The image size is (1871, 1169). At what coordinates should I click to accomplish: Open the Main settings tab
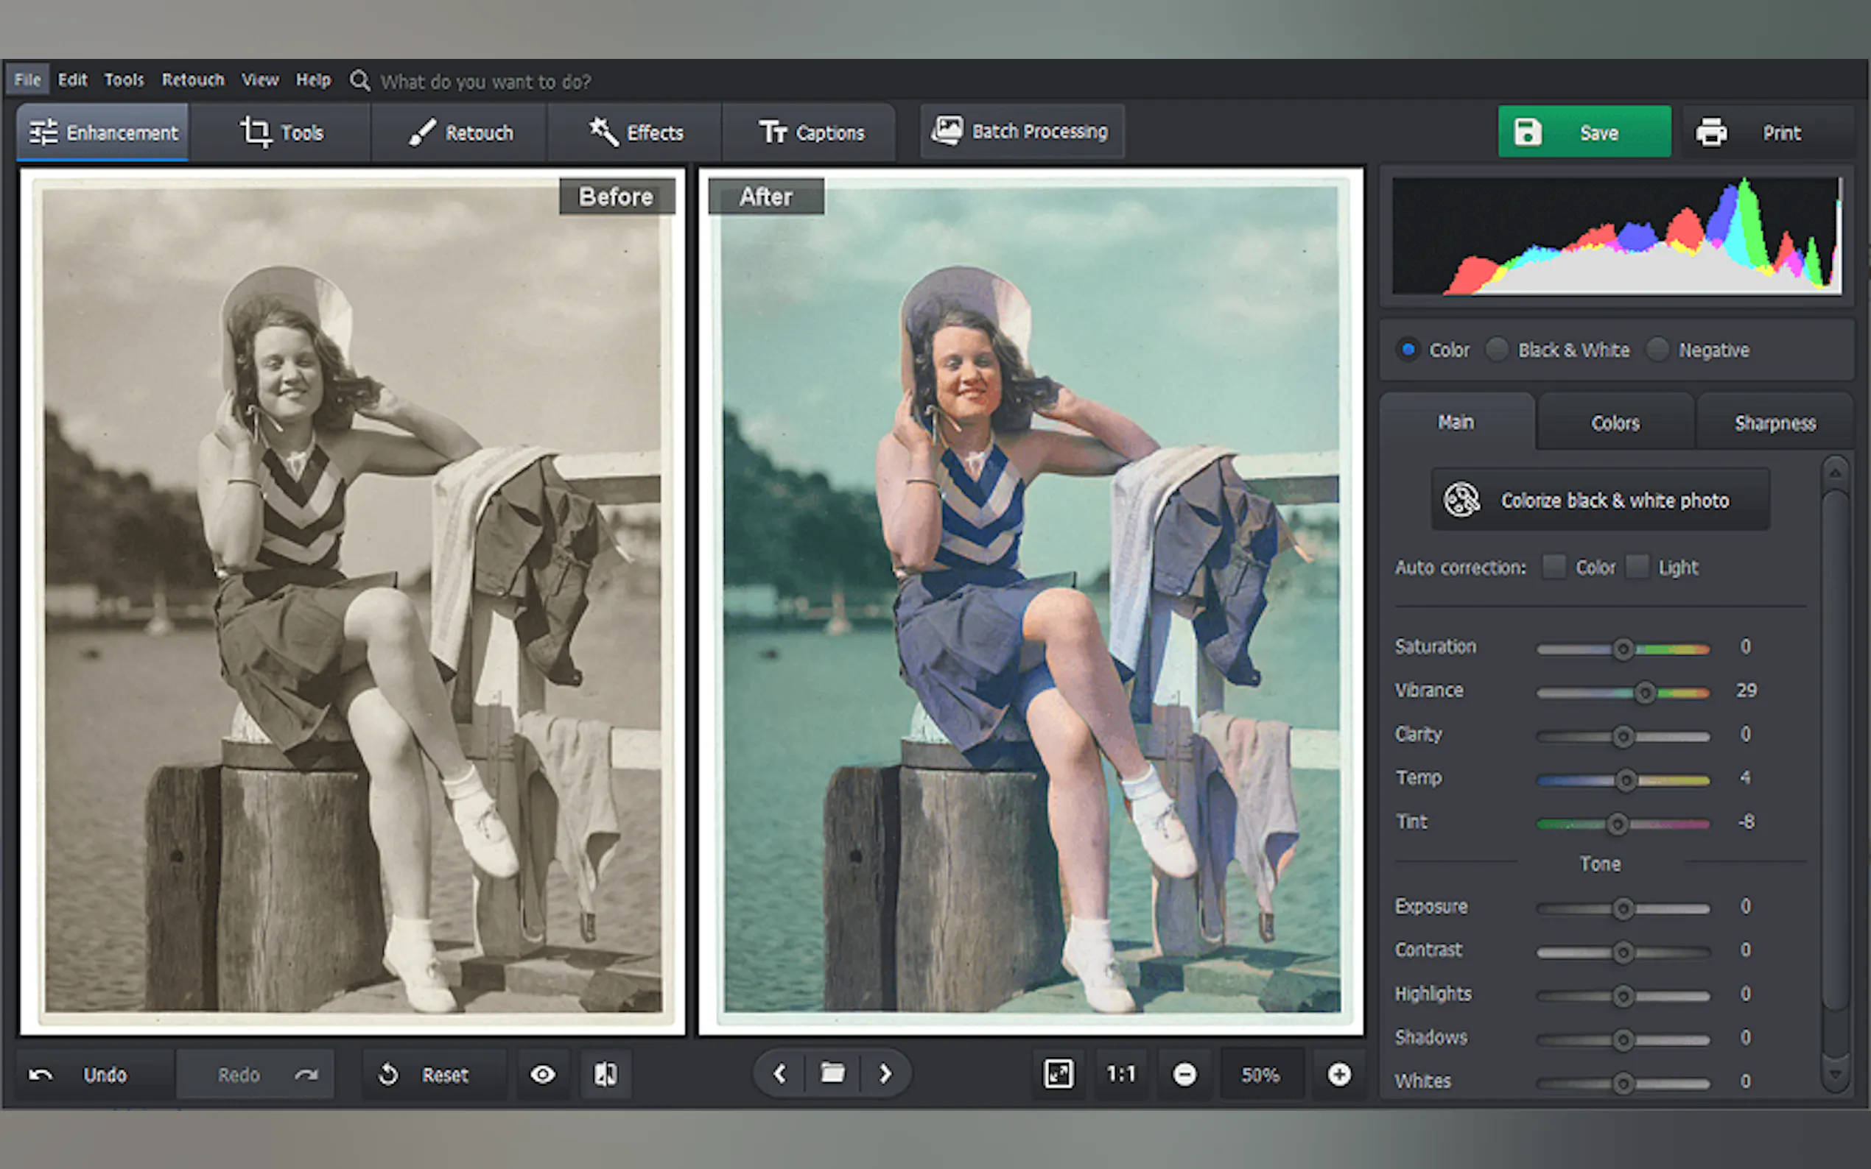pos(1456,422)
